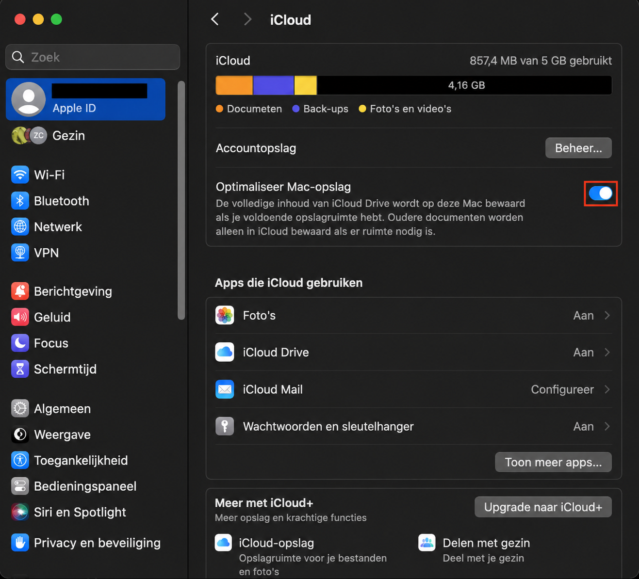Open Toegankelijkheid pane from sidebar

[x=85, y=460]
